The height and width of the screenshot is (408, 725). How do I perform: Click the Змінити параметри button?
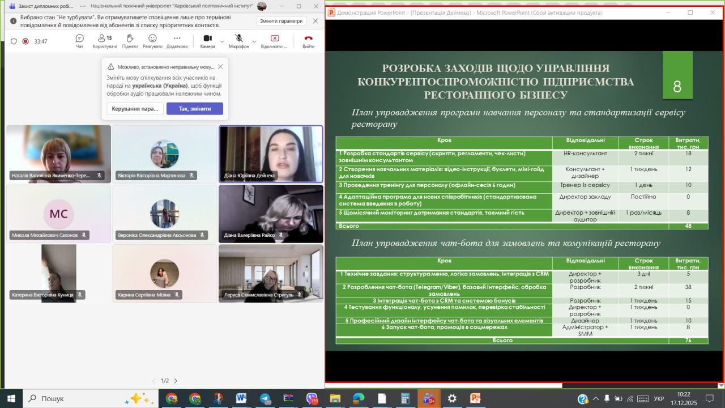(x=282, y=21)
